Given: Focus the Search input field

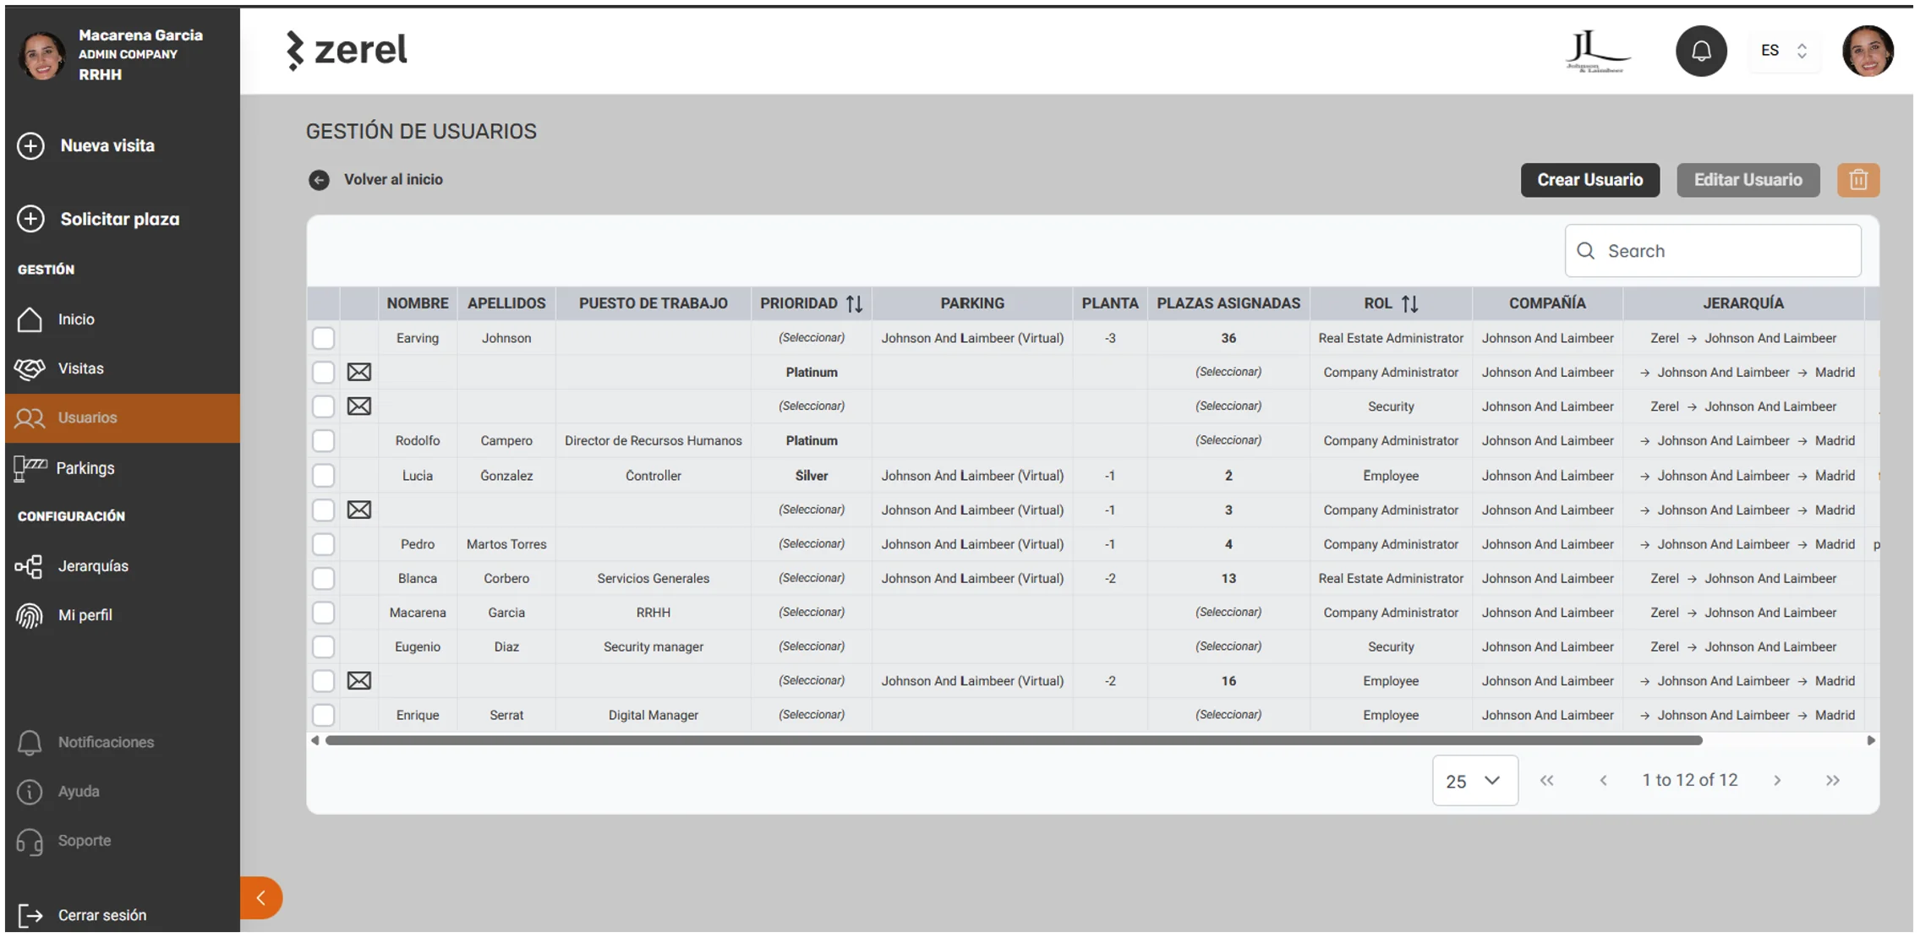Looking at the screenshot, I should 1713,251.
